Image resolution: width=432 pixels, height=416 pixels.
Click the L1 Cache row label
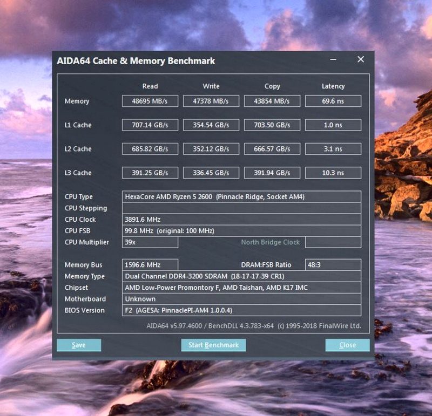pyautogui.click(x=78, y=125)
